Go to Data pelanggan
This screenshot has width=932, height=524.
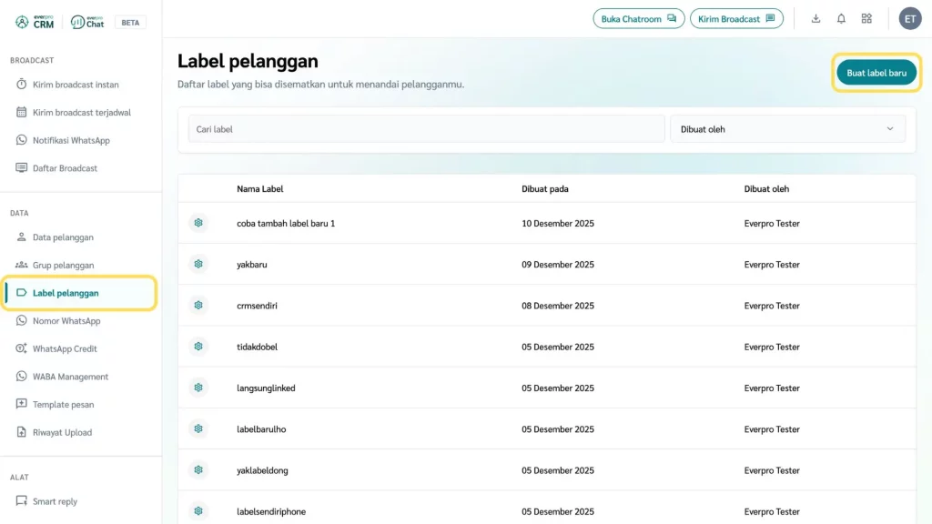pyautogui.click(x=63, y=237)
